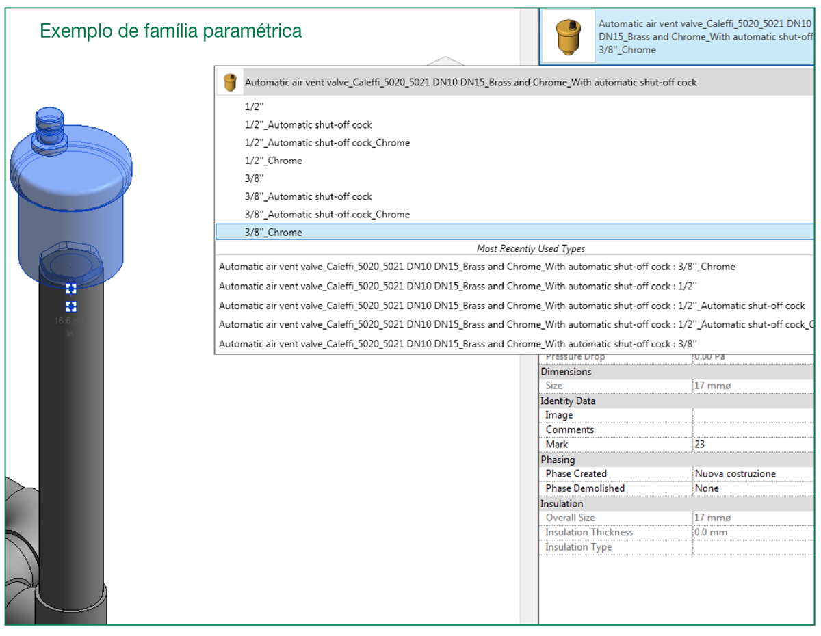The image size is (821, 636).
Task: Choose the recently used 1/2" shut-off cock type cut off after _C
Action: click(517, 325)
